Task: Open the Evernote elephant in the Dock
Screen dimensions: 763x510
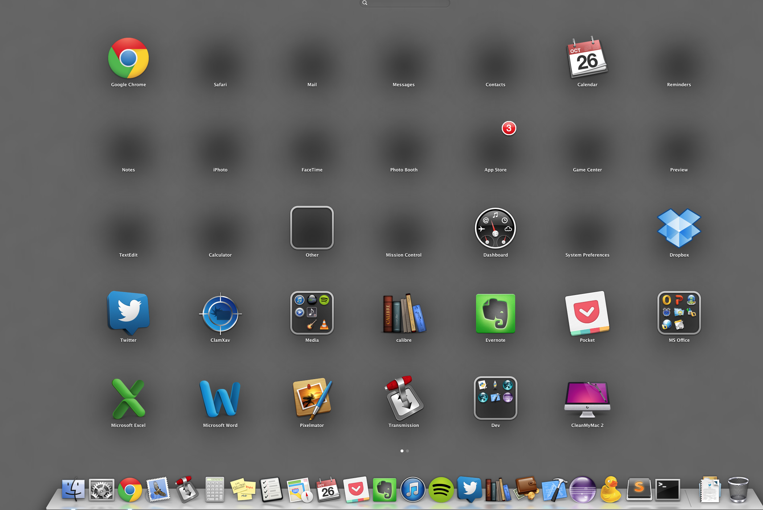Action: 384,490
